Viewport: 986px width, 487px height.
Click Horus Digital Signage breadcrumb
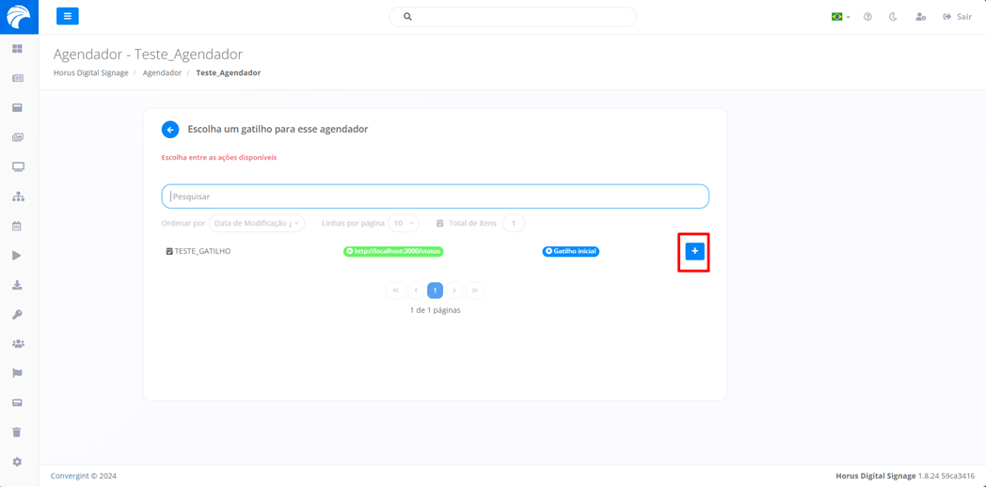coord(90,72)
